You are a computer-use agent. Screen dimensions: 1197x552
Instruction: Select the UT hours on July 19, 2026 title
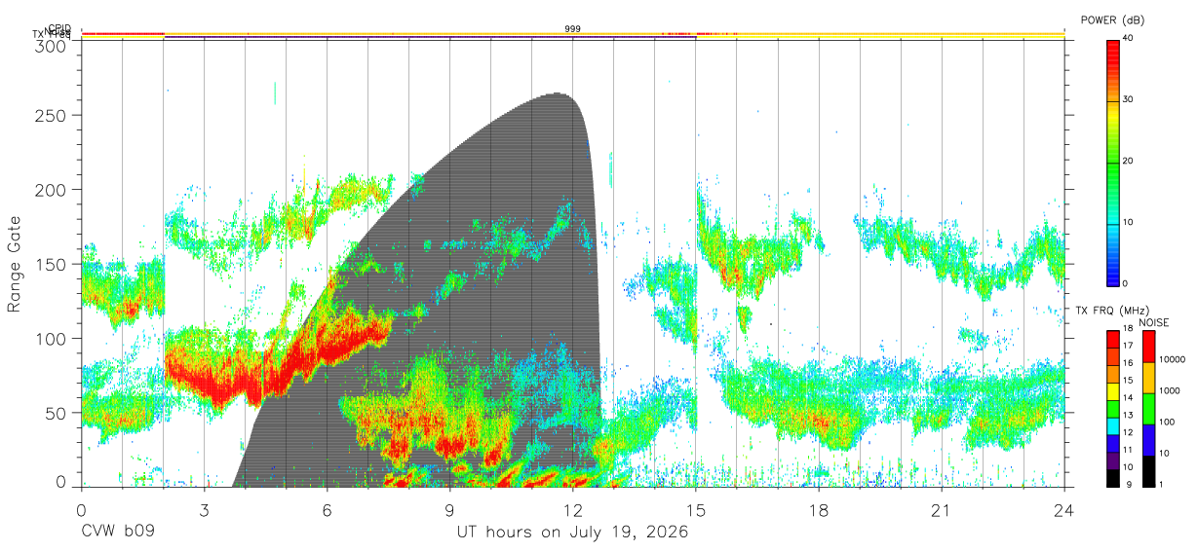573,533
